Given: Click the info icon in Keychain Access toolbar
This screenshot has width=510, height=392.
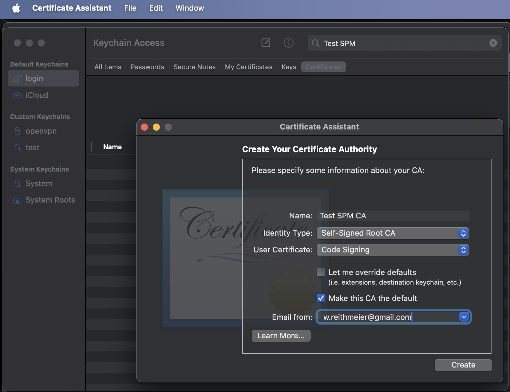Looking at the screenshot, I should point(288,43).
